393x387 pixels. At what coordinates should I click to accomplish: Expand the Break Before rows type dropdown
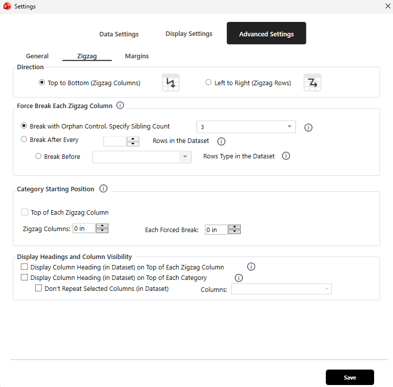click(141, 156)
